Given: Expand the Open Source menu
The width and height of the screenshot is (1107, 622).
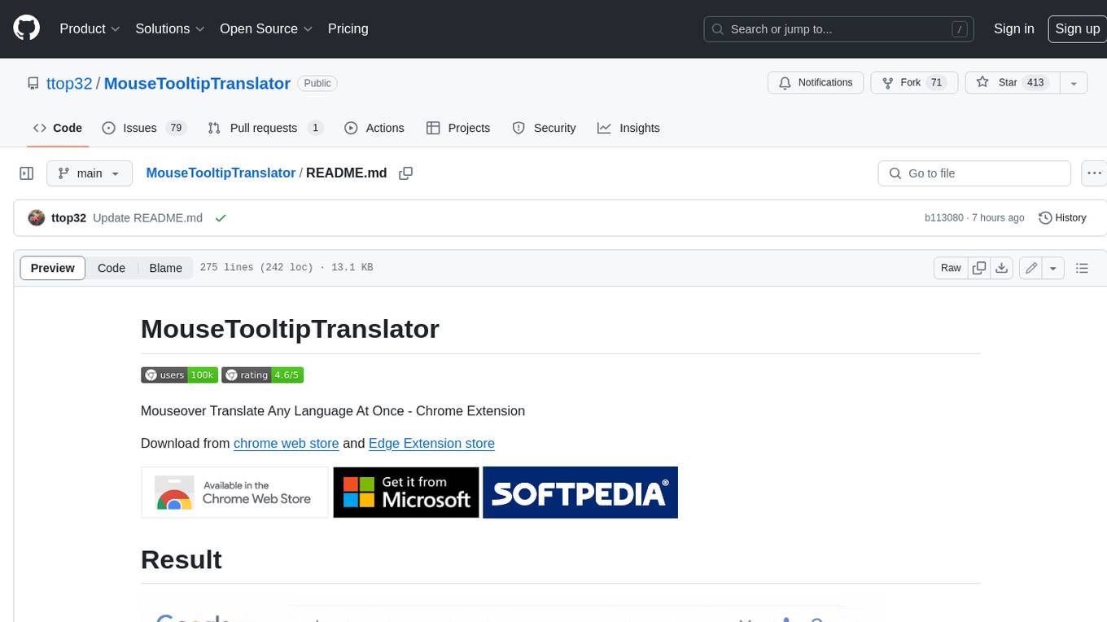Looking at the screenshot, I should click(x=266, y=28).
